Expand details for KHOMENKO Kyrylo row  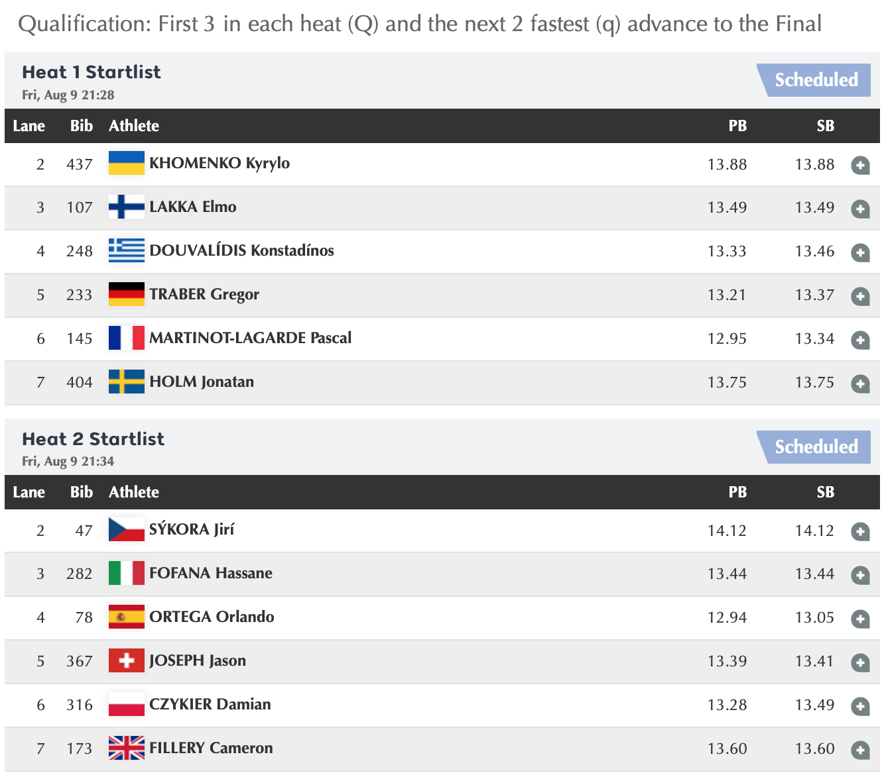click(860, 165)
